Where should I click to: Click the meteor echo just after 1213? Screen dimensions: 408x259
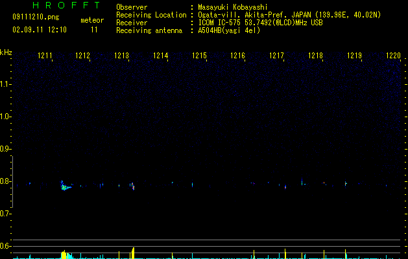[x=132, y=186]
